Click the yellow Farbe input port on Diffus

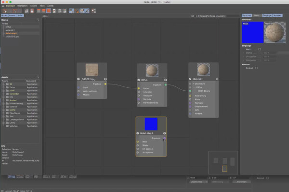[x=139, y=88]
